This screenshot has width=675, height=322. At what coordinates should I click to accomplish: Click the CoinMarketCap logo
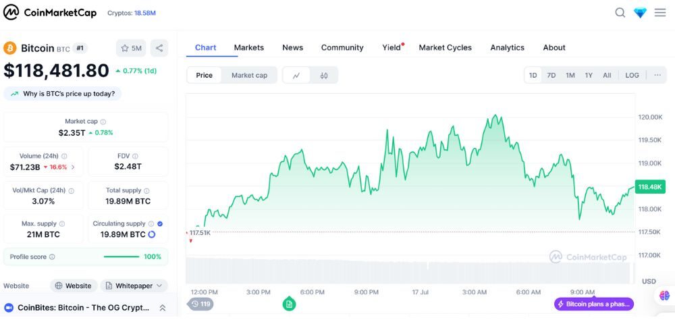tap(50, 13)
